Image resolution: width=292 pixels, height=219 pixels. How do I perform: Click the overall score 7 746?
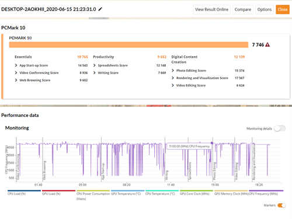pyautogui.click(x=258, y=45)
